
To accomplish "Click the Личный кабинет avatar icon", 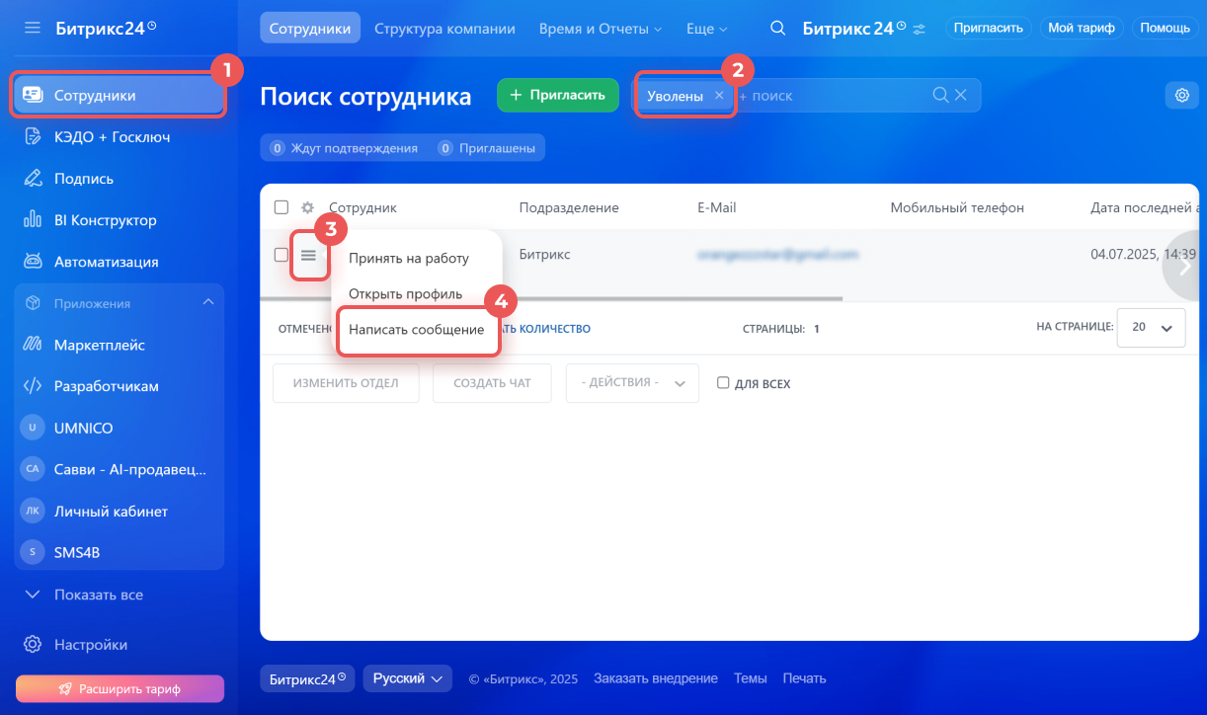I will click(x=33, y=512).
